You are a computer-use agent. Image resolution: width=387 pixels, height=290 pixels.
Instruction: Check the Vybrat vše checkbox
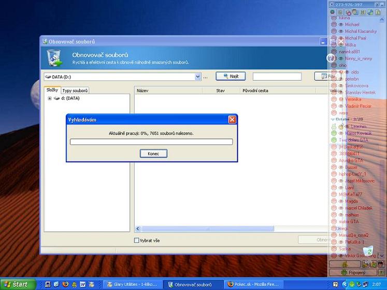pos(137,240)
